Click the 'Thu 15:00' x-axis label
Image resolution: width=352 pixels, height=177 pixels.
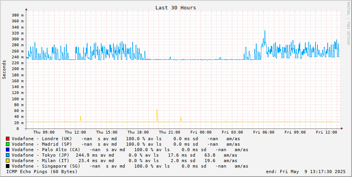coord(107,132)
